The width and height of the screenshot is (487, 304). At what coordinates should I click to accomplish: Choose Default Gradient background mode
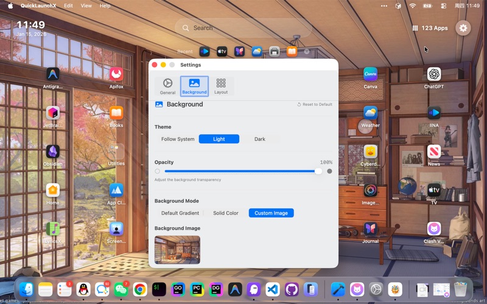[180, 213]
